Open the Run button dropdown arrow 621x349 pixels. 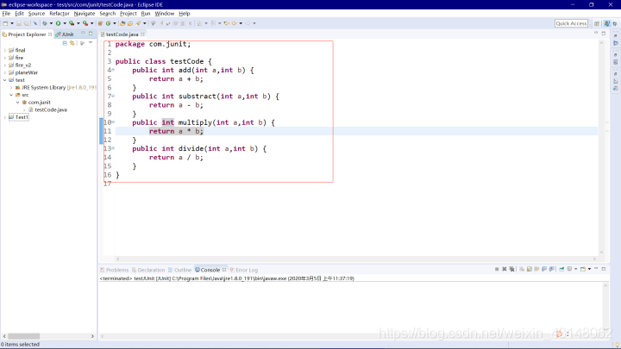pos(65,23)
